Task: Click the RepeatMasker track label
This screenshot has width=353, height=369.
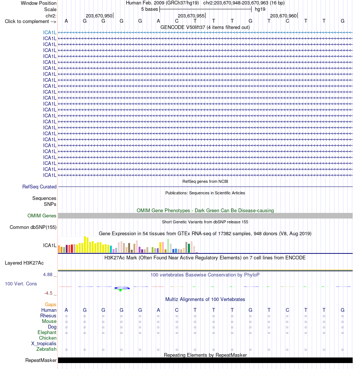Action: tap(41, 360)
